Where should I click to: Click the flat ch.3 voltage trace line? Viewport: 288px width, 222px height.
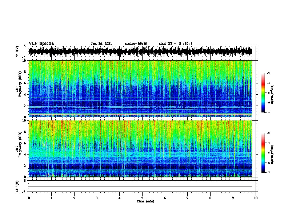tap(140, 186)
